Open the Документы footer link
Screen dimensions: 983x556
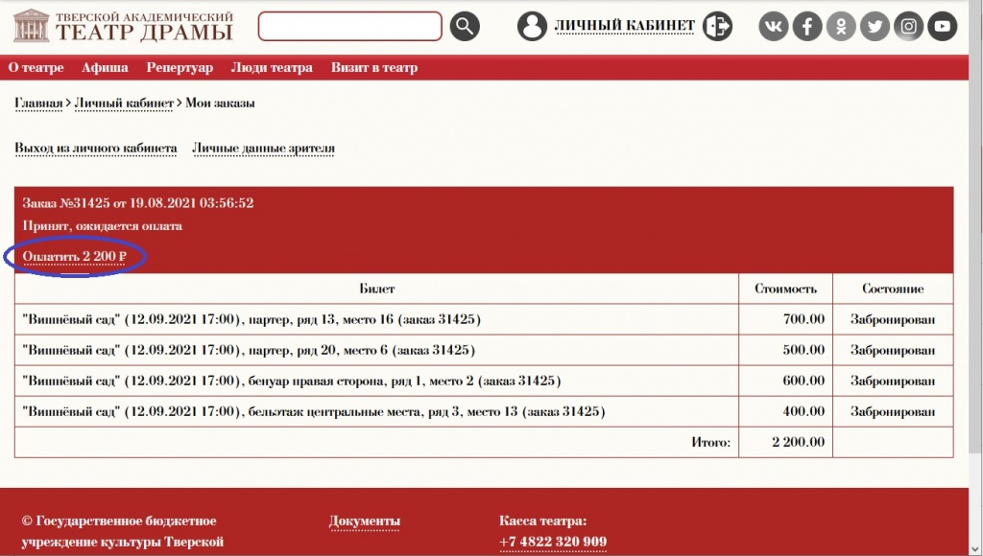tap(364, 521)
